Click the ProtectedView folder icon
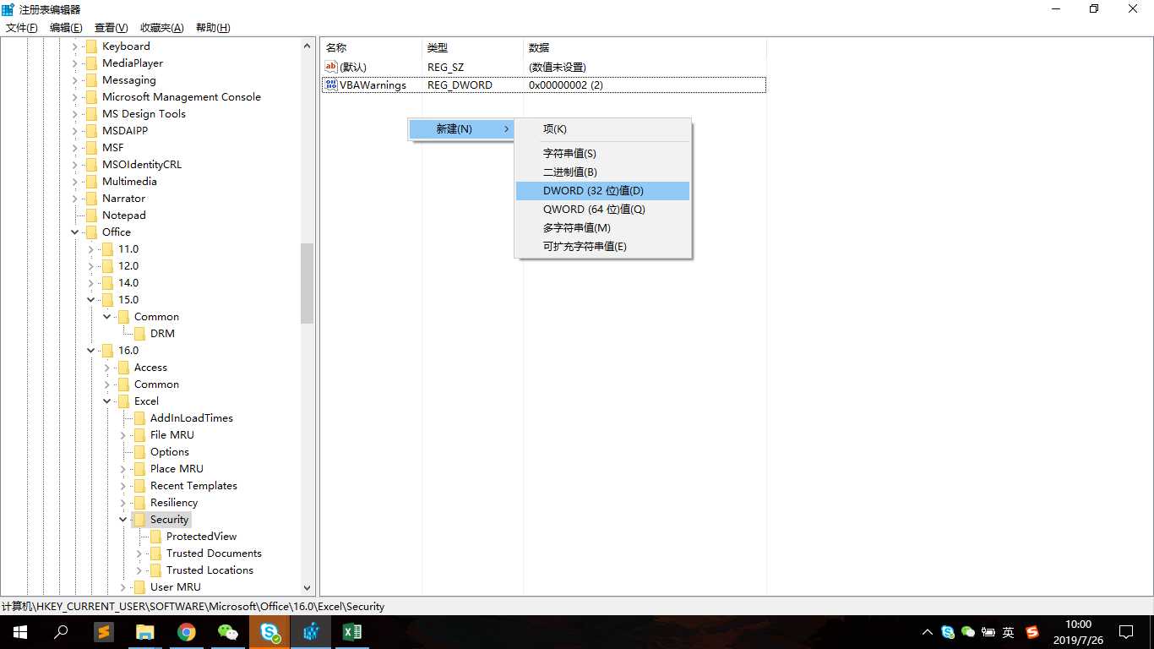Viewport: 1154px width, 649px height. coord(155,537)
